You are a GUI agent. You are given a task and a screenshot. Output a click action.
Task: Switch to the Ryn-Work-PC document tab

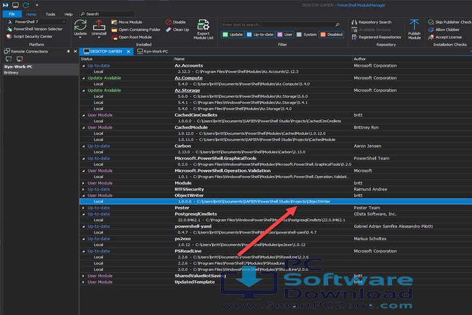[153, 52]
